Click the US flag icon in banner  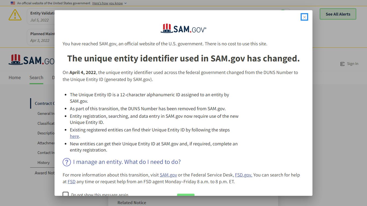(x=13, y=3)
